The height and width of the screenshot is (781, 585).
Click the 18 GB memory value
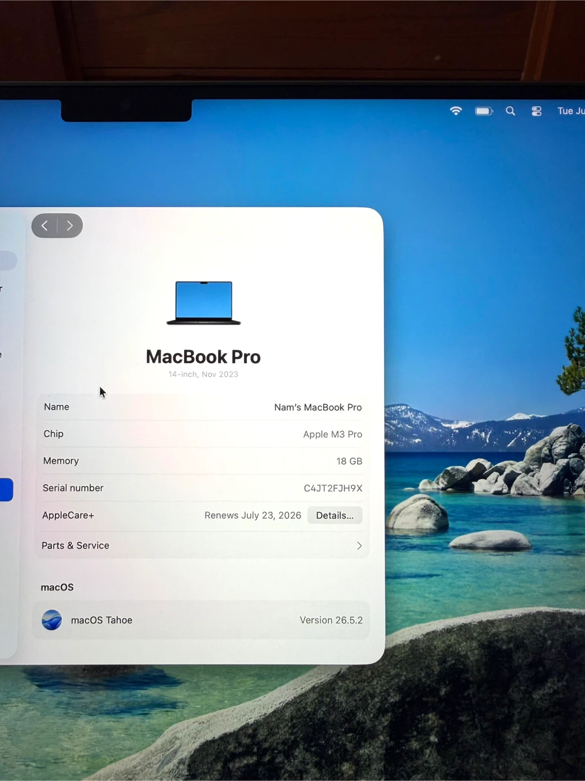tap(349, 461)
